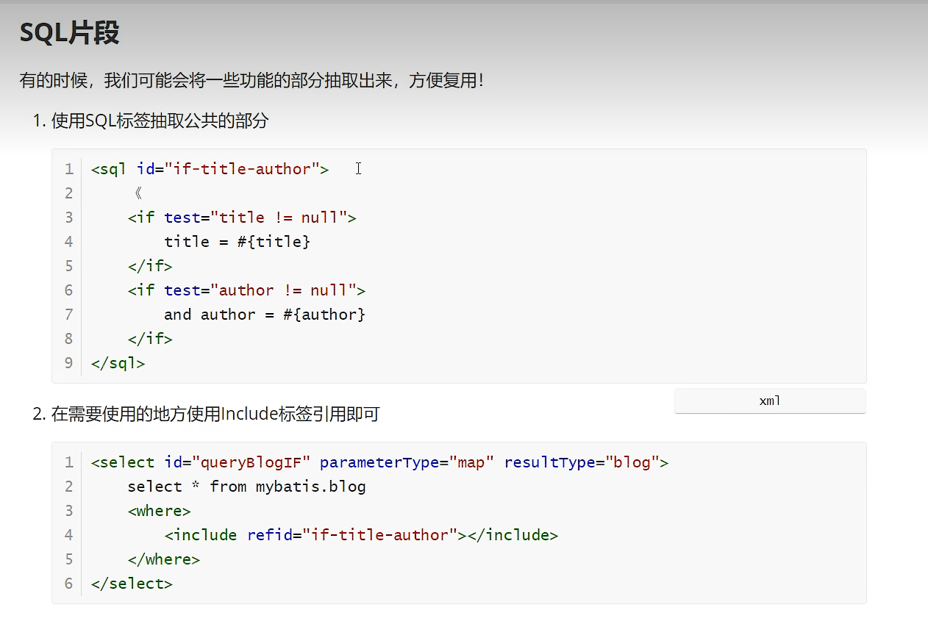Click code line select * from mybatis.blog
Image resolution: width=928 pixels, height=624 pixels.
point(246,487)
